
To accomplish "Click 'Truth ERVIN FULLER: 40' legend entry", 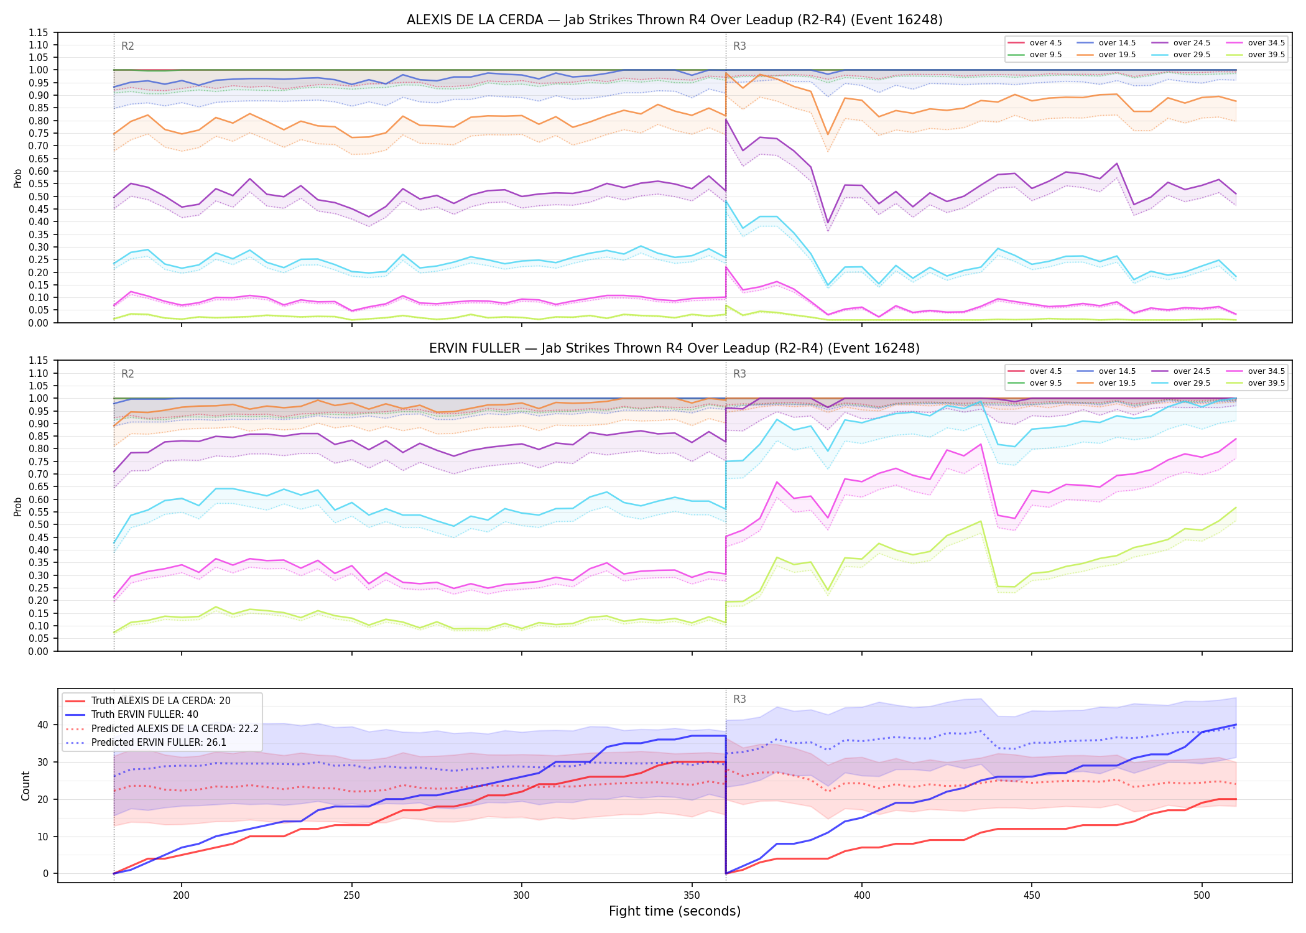I will coord(132,715).
